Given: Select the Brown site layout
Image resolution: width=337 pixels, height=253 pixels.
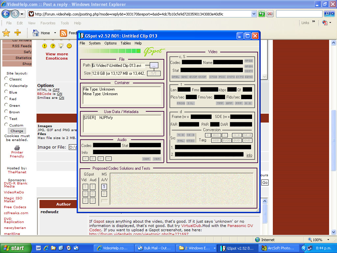Looking at the screenshot, I should coord(6,111).
